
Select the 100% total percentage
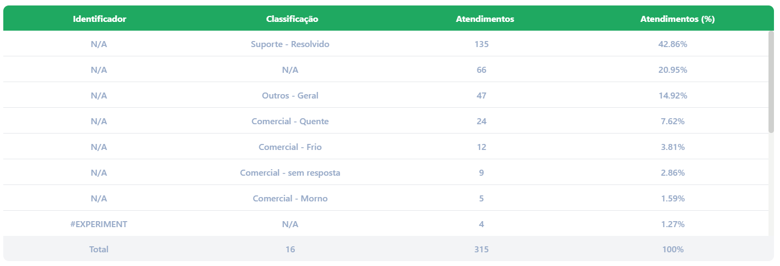673,249
